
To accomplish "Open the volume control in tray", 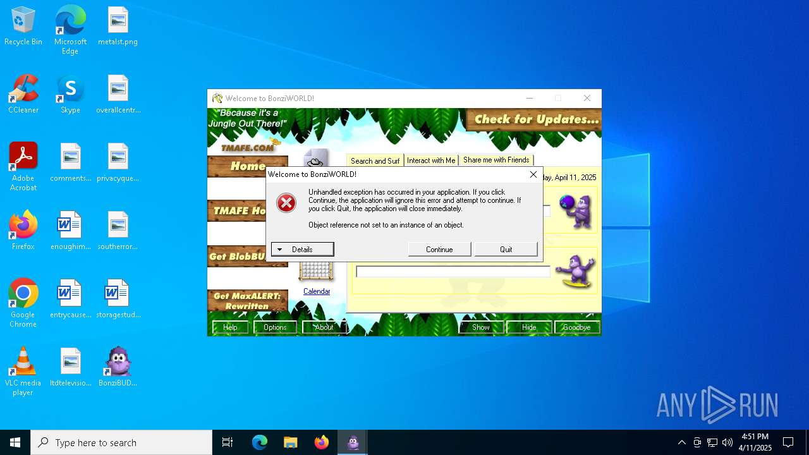I will [727, 442].
